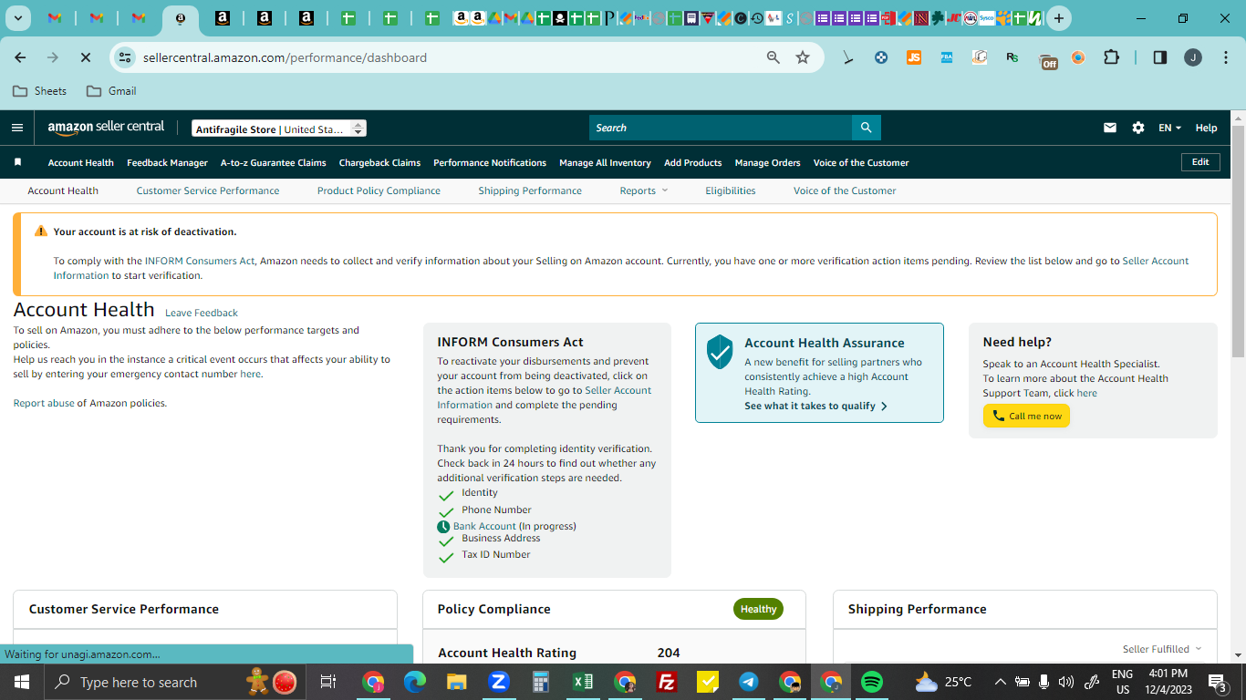Viewport: 1246px width, 700px height.
Task: Click the Account Health Rating value 204
Action: click(669, 653)
